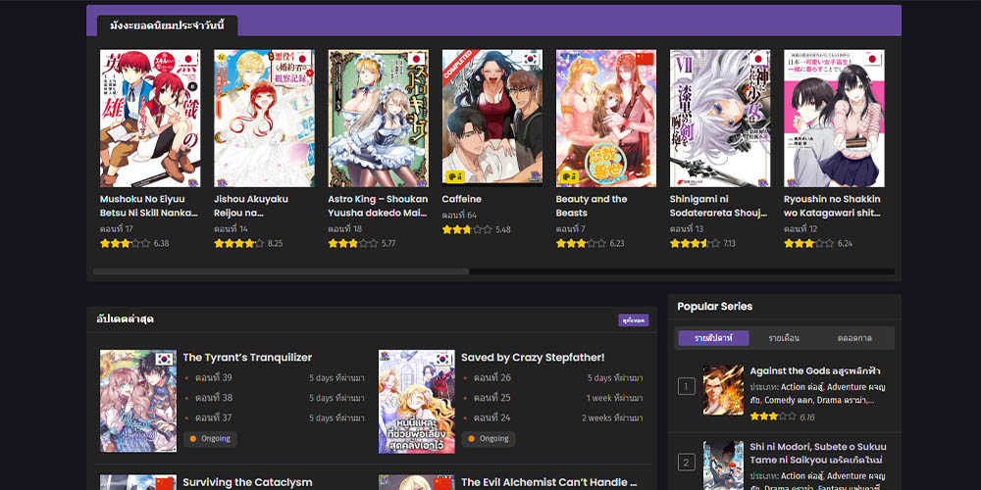Click Ongoing badge under Saved by Crazy Stepfather
The width and height of the screenshot is (981, 490).
(x=489, y=439)
